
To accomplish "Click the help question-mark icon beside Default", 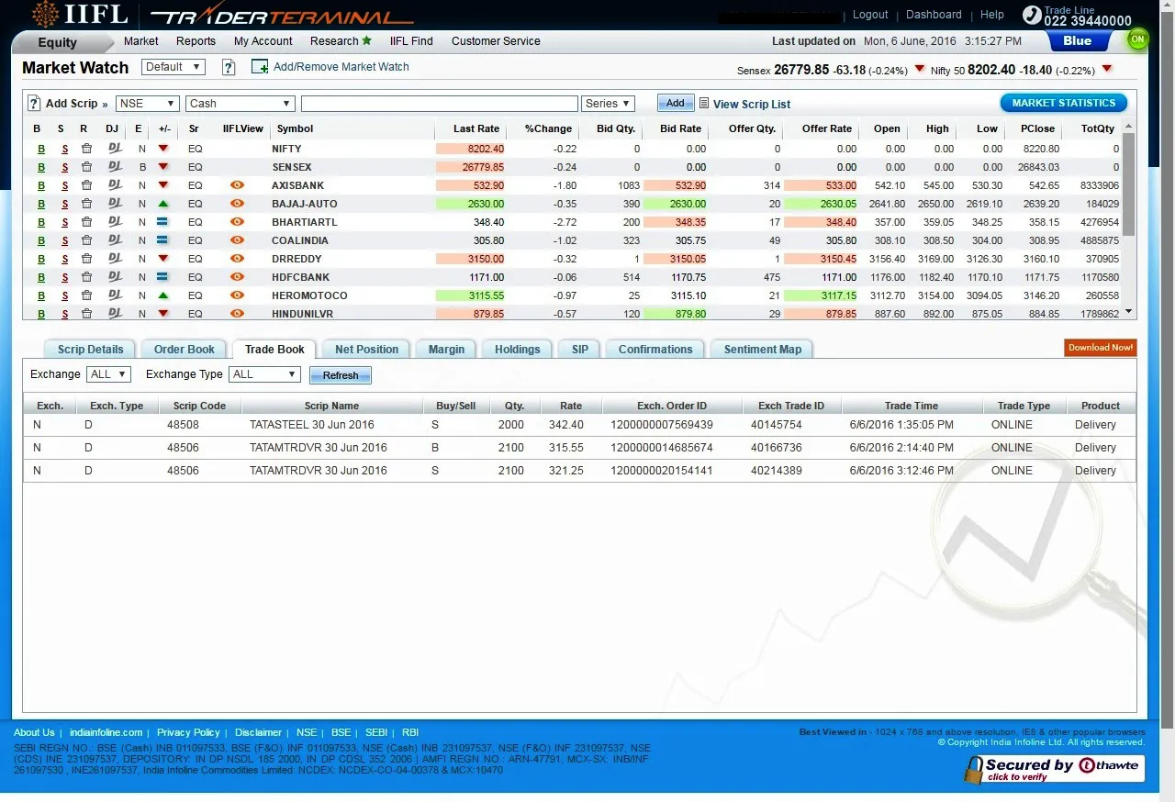I will pyautogui.click(x=229, y=67).
